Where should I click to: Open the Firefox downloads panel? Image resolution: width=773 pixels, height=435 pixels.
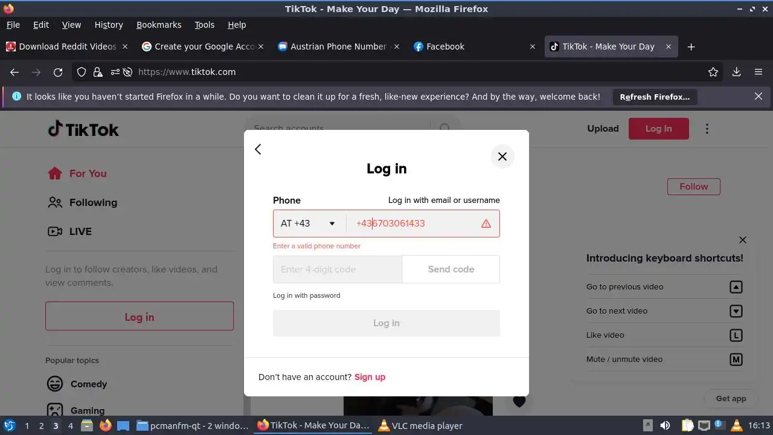pyautogui.click(x=737, y=72)
